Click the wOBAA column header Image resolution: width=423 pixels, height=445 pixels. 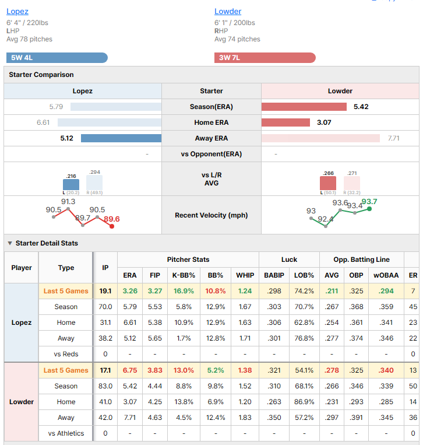(x=386, y=275)
